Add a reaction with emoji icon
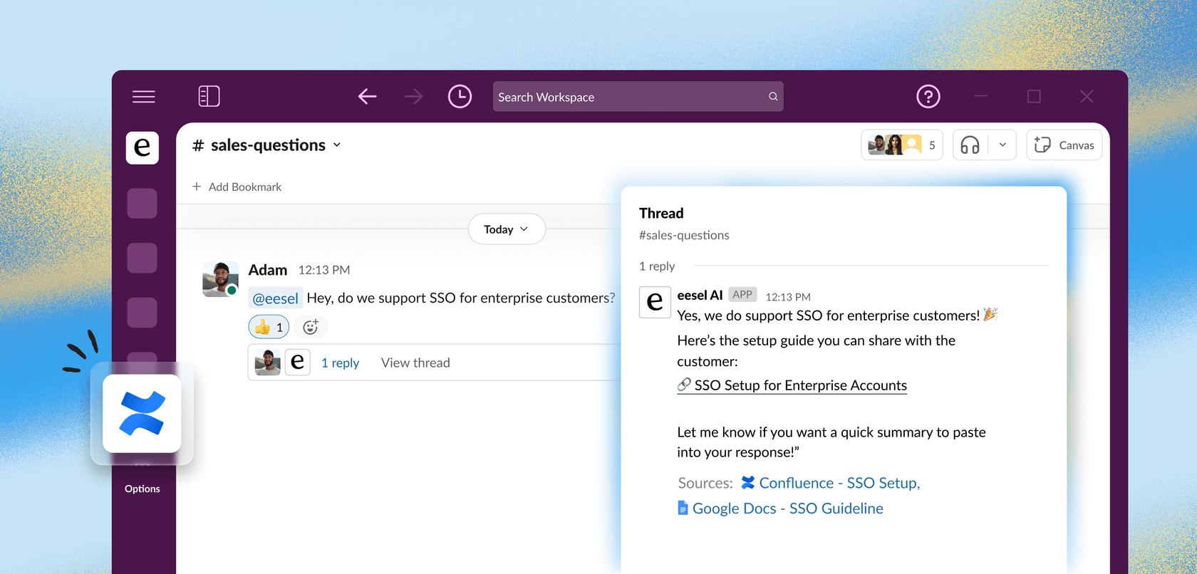1197x574 pixels. click(311, 327)
